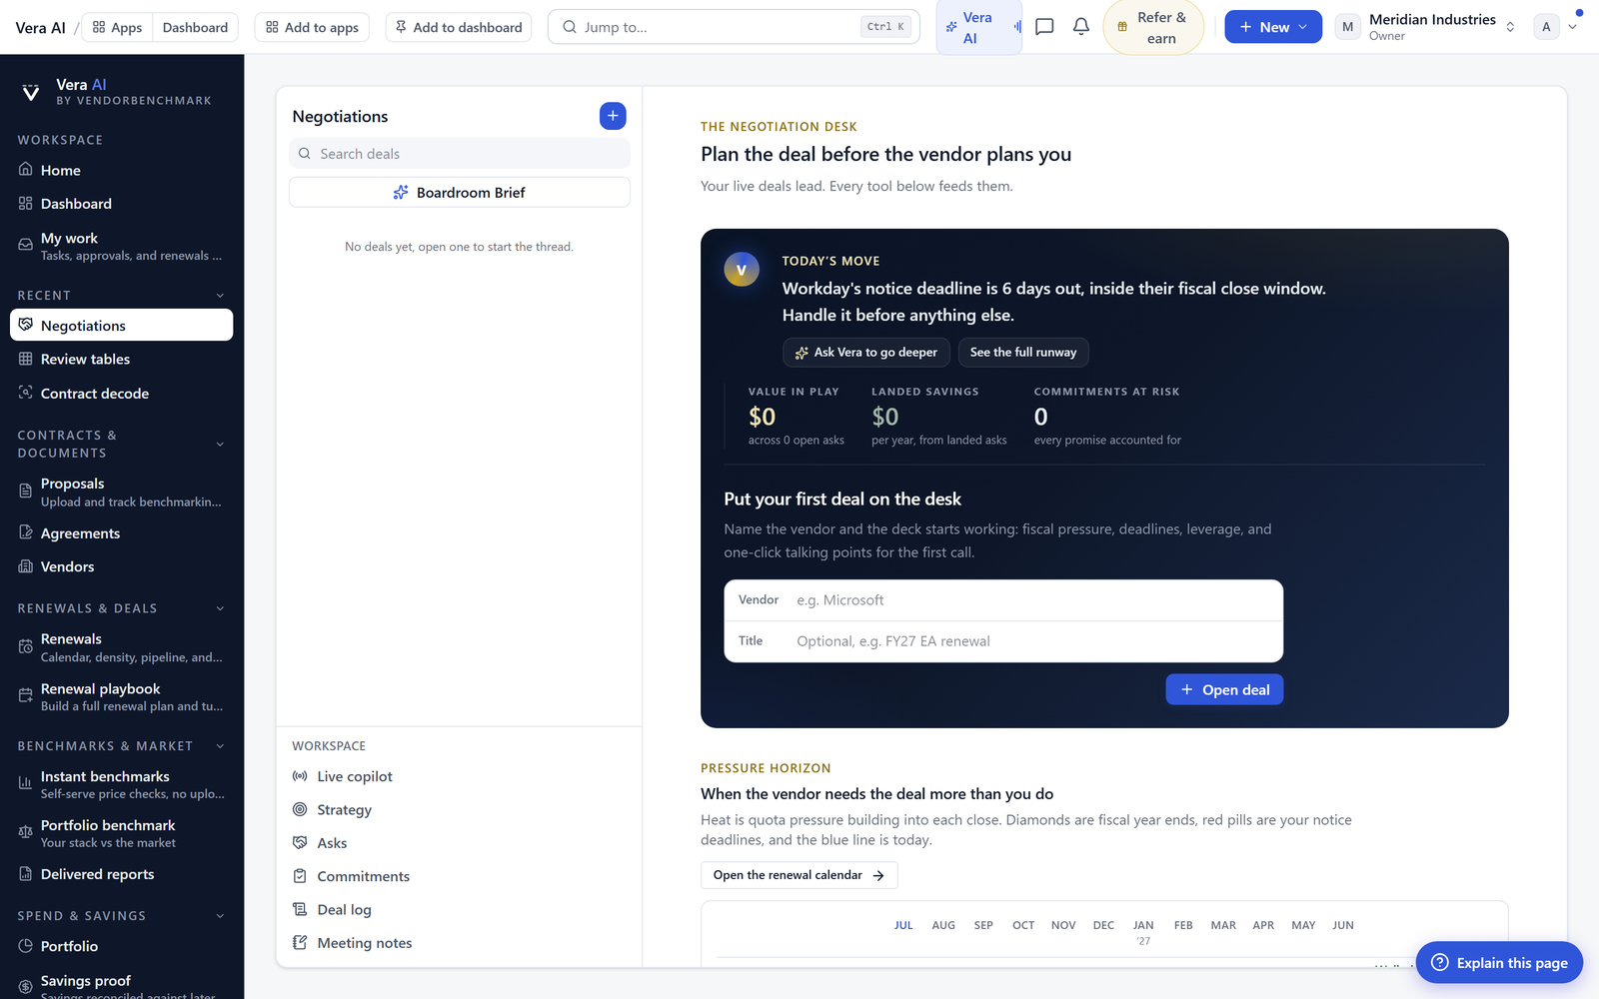Click the '$0' value in play figure
Viewport: 1599px width, 999px height.
pos(762,416)
